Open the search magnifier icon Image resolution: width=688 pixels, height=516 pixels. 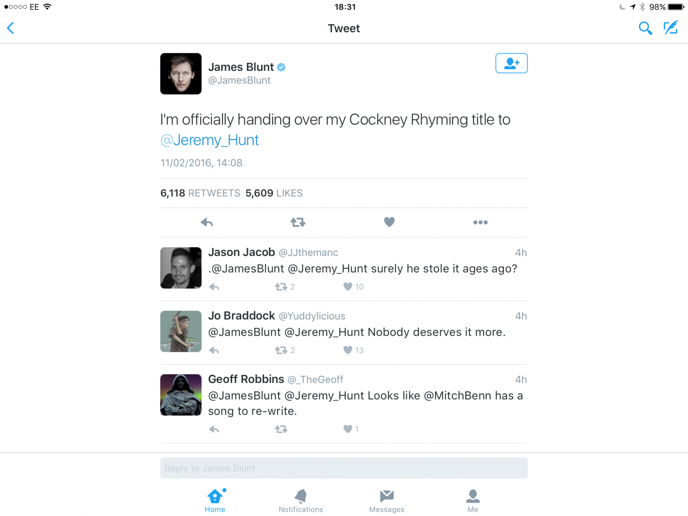point(645,28)
